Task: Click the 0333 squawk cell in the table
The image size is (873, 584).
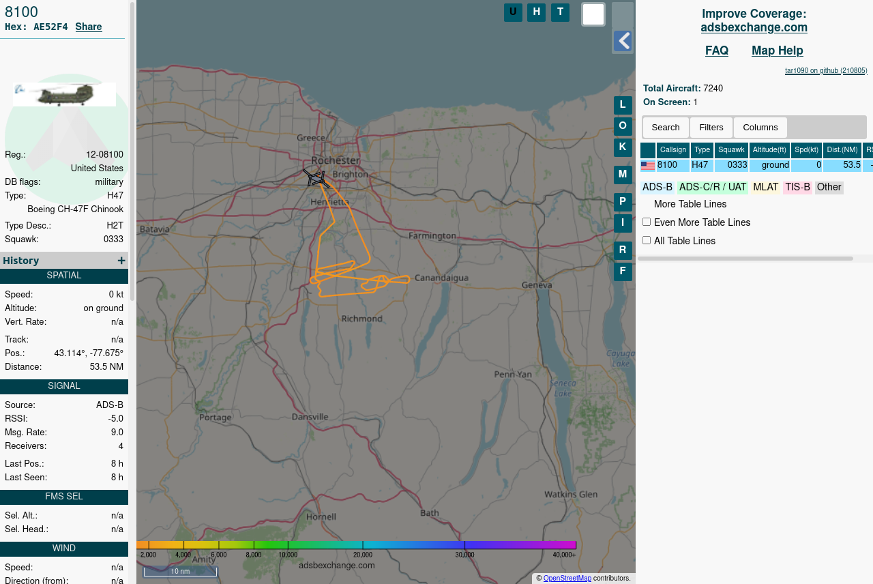Action: click(731, 165)
